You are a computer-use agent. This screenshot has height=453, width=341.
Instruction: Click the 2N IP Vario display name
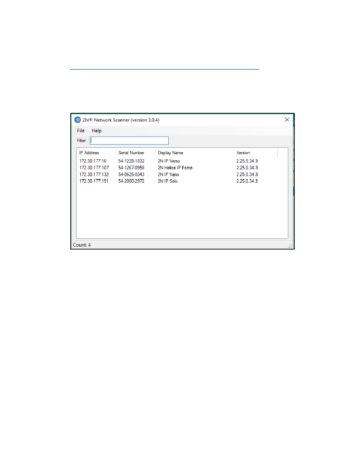tap(168, 174)
